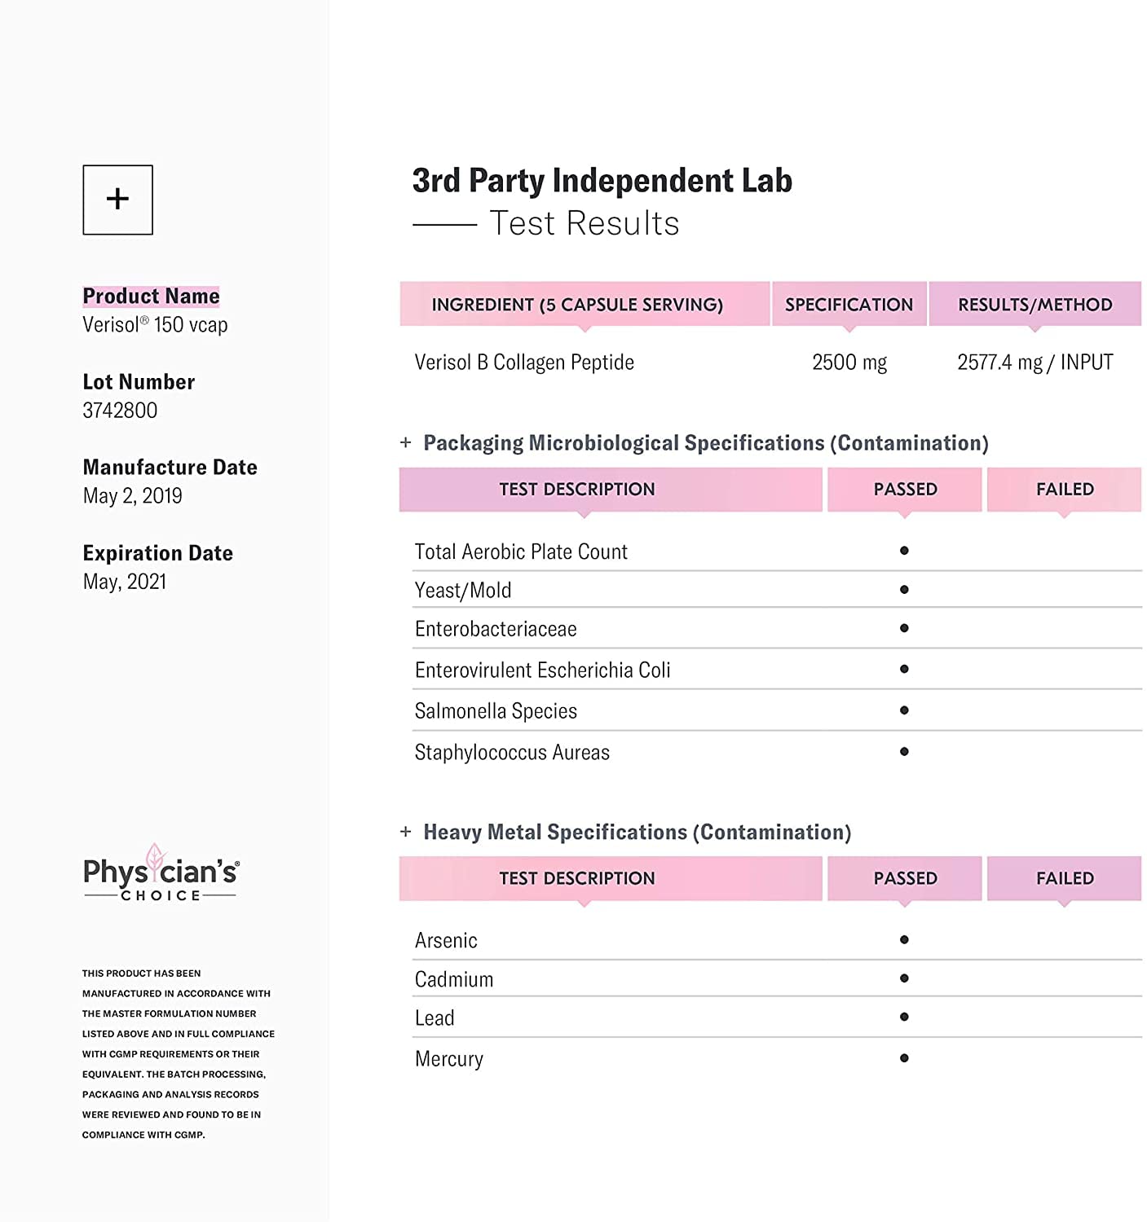Screen dimensions: 1147x1222
Task: Expand Packaging Microbiological Specifications plus sign
Action: point(406,442)
